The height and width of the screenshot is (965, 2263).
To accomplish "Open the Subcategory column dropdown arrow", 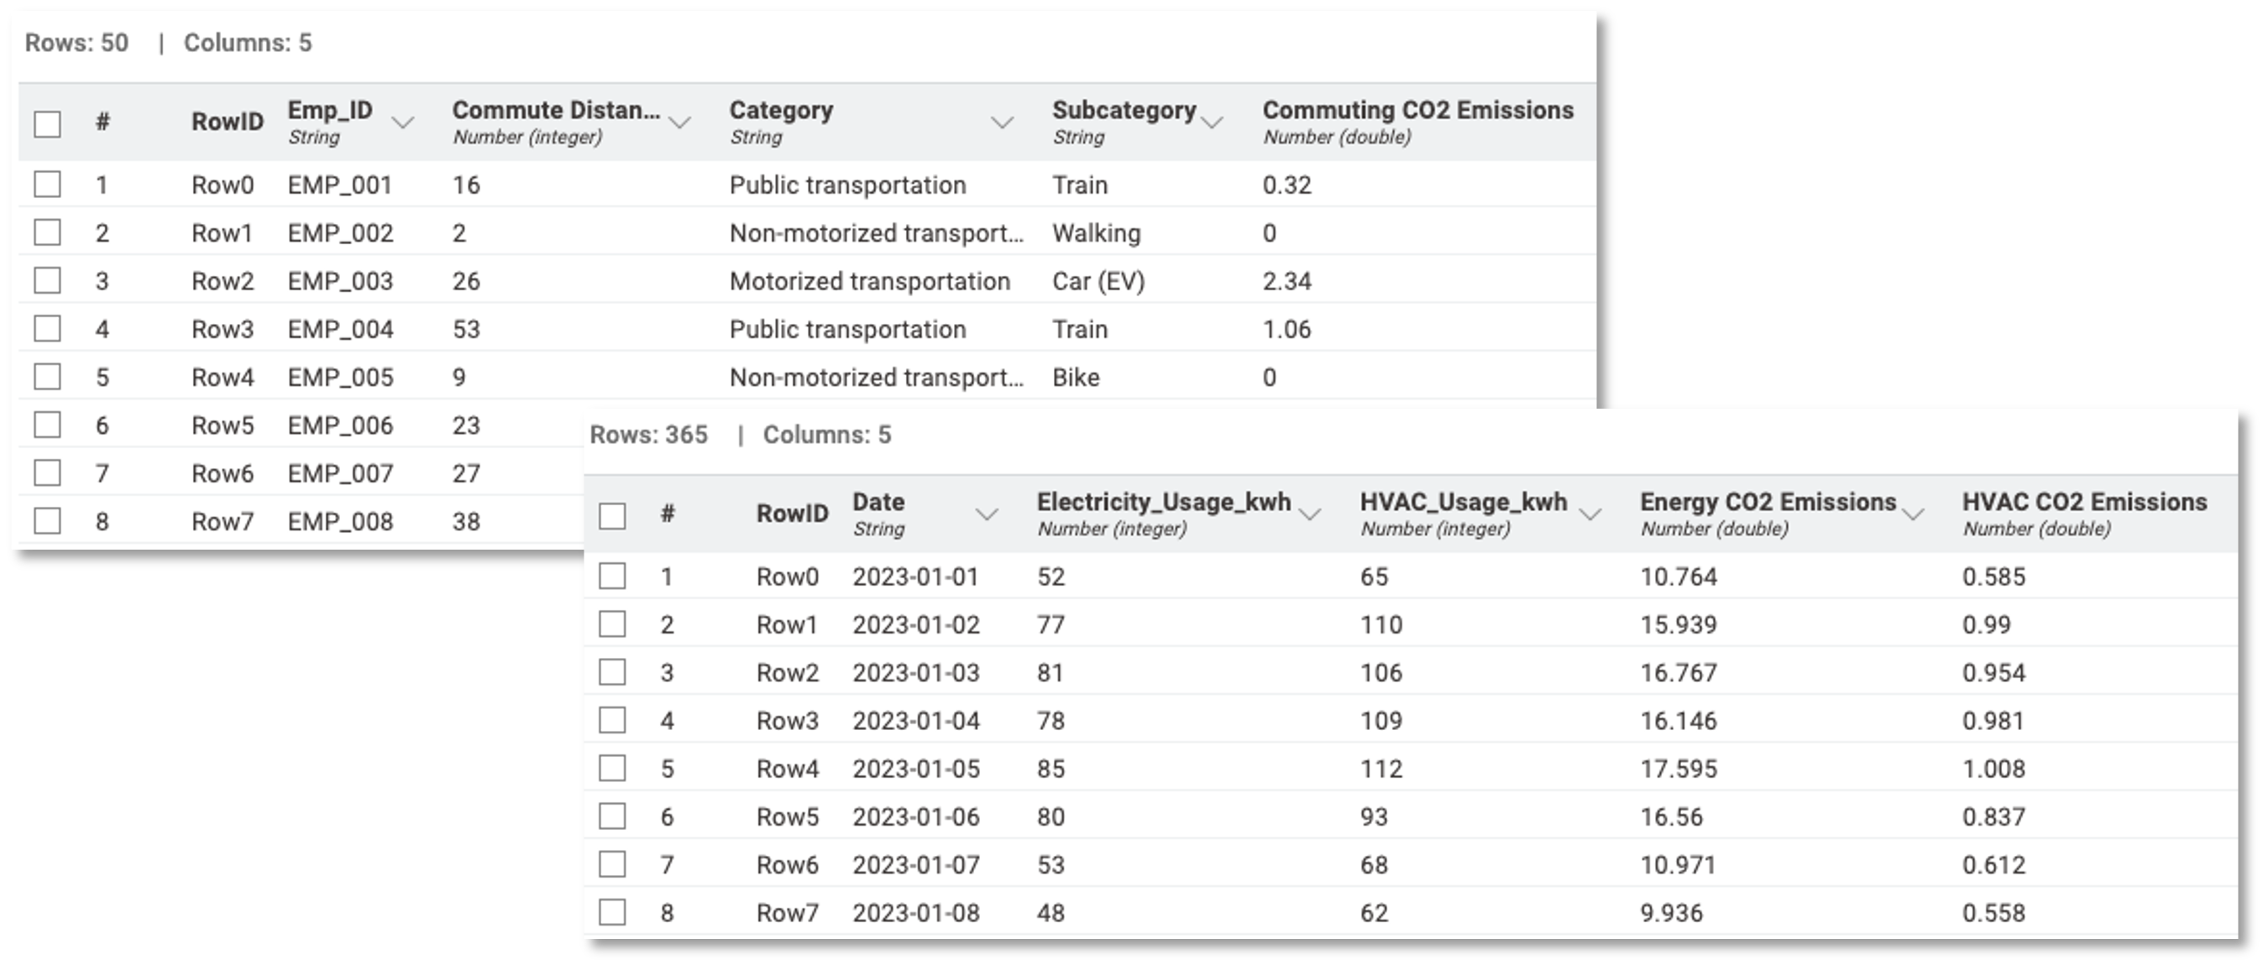I will pyautogui.click(x=1213, y=123).
